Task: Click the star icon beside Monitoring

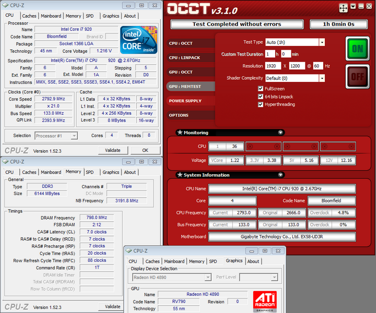Action: 180,133
